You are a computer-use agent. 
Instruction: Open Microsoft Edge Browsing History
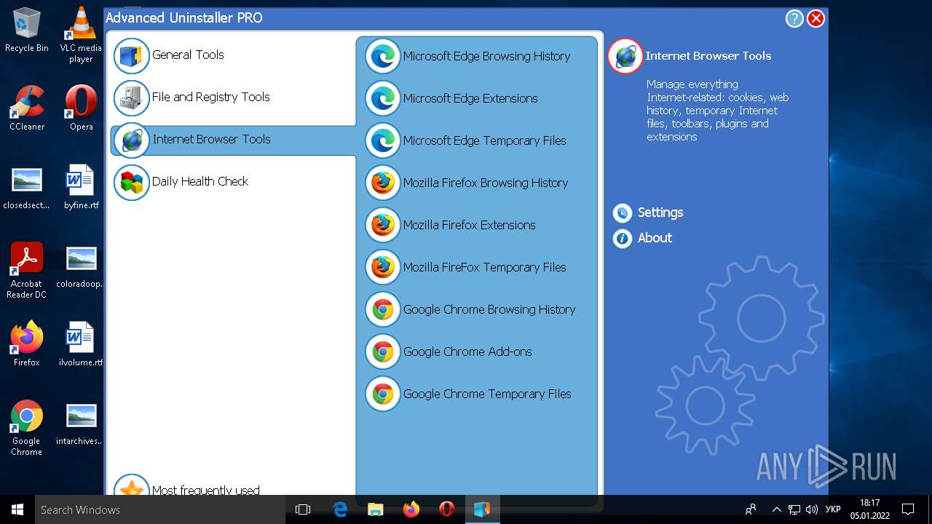(x=486, y=56)
